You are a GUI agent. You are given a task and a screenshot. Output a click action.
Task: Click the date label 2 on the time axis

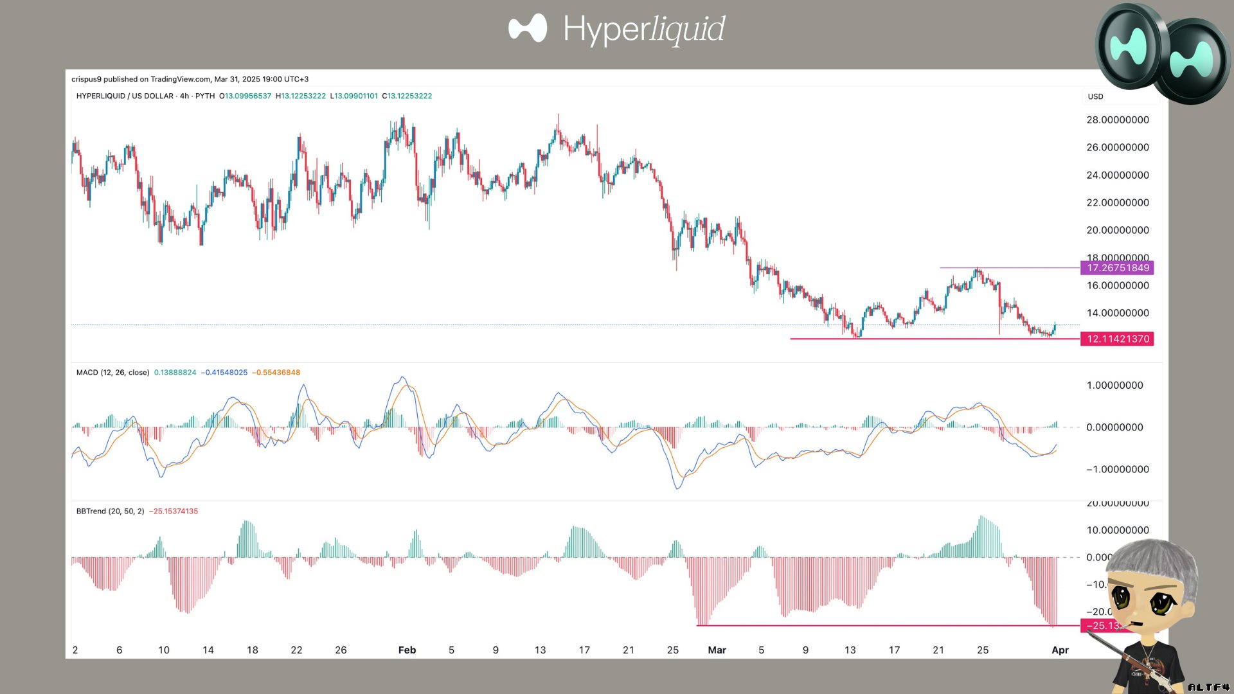tap(75, 650)
